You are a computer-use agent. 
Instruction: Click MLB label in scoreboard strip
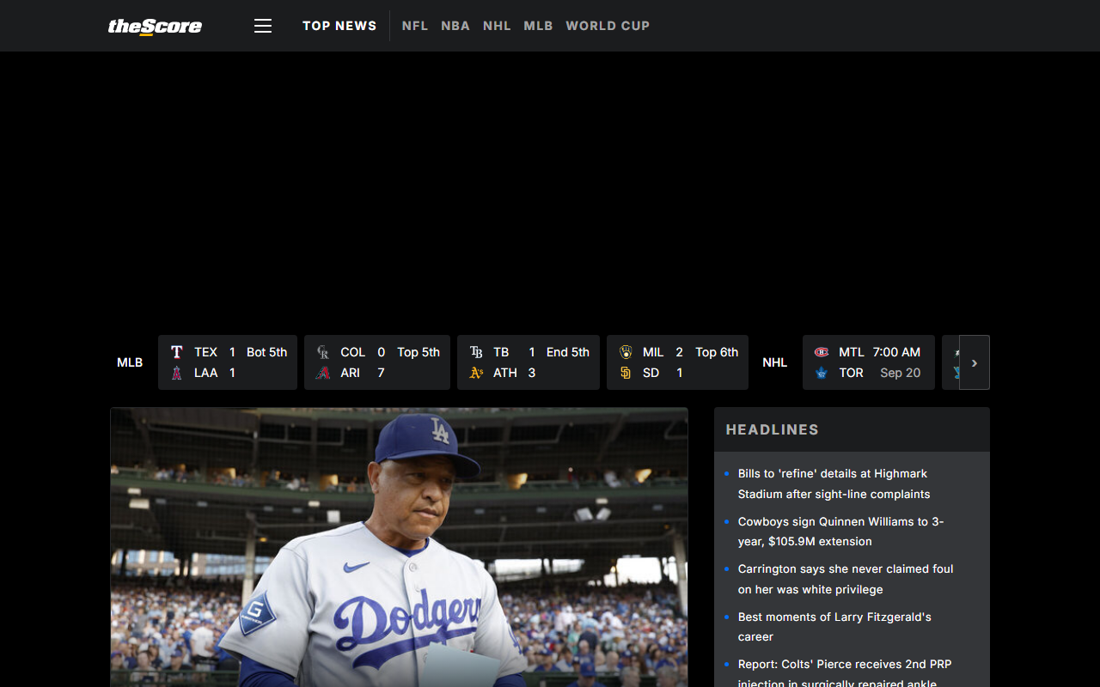click(130, 362)
